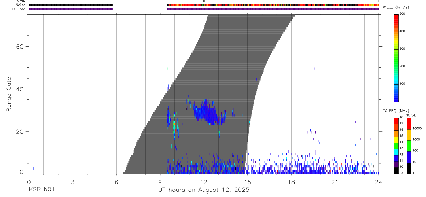Screen dimensions: 426x197
Task: Click the 1000 tick on the noise legend
Action: [x=416, y=139]
